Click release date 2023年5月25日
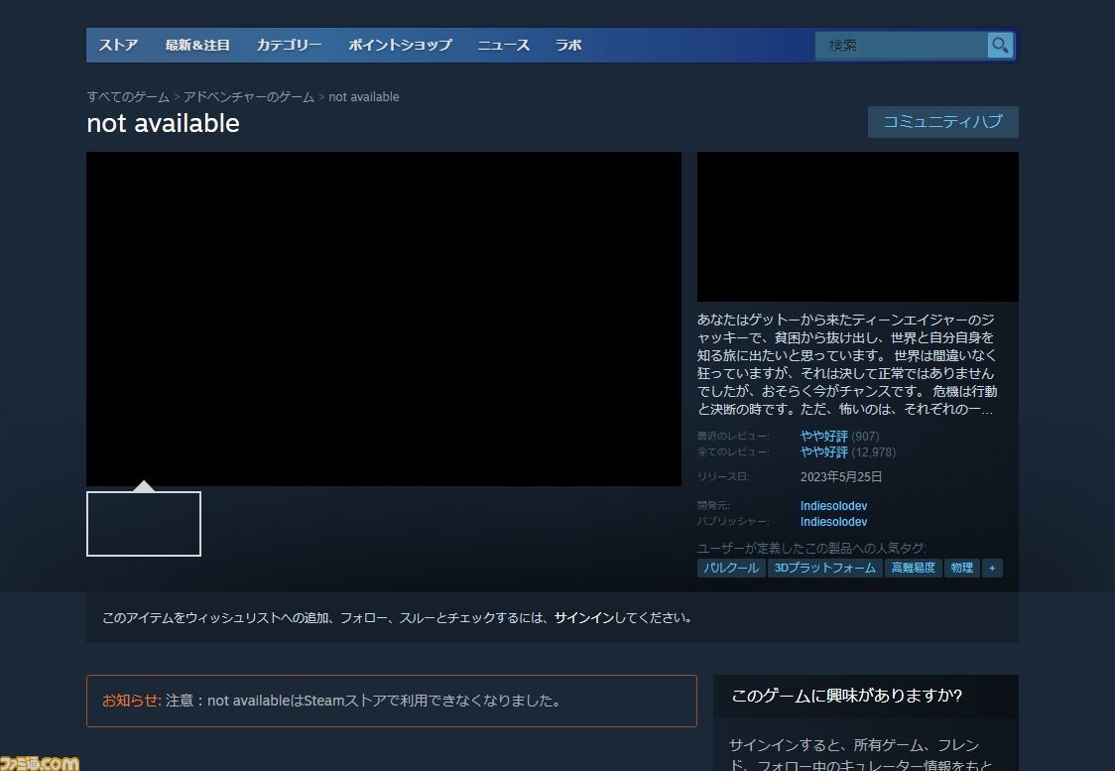Viewport: 1115px width, 771px height. [840, 476]
